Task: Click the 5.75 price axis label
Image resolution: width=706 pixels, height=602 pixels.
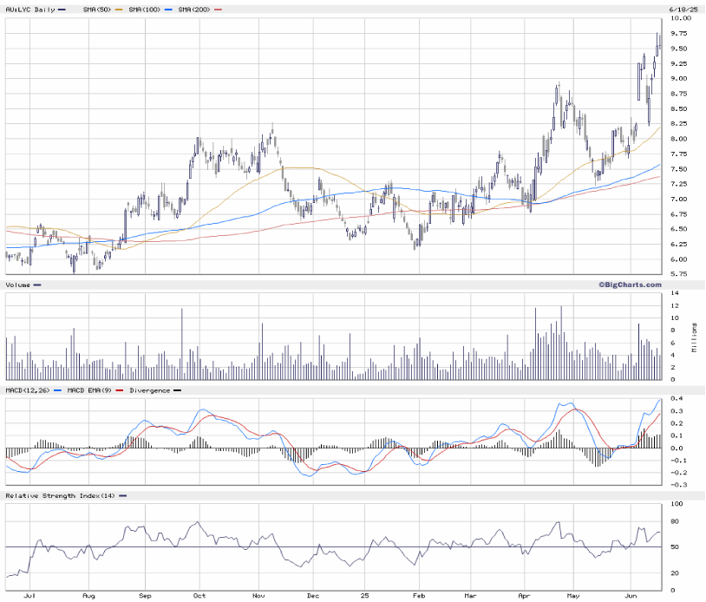Action: click(681, 273)
